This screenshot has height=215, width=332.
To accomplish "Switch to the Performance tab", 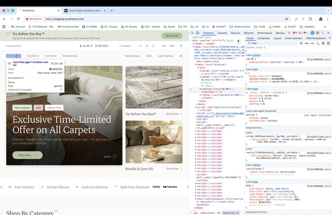I will pyautogui.click(x=265, y=33).
